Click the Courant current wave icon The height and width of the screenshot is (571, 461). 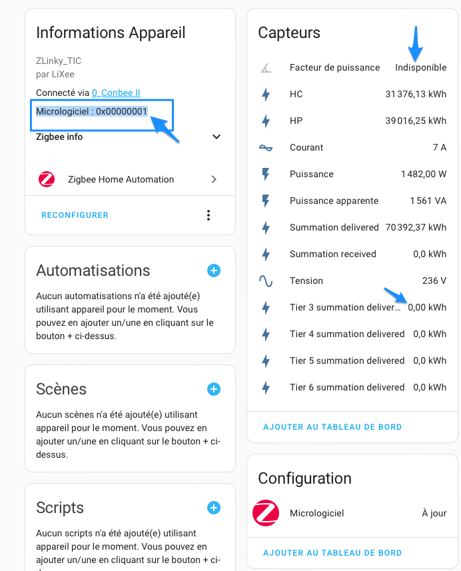(x=266, y=147)
